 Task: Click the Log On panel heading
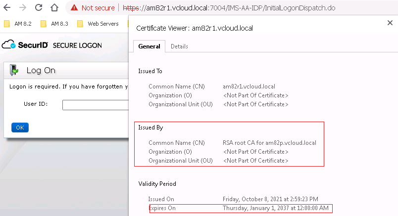41,71
